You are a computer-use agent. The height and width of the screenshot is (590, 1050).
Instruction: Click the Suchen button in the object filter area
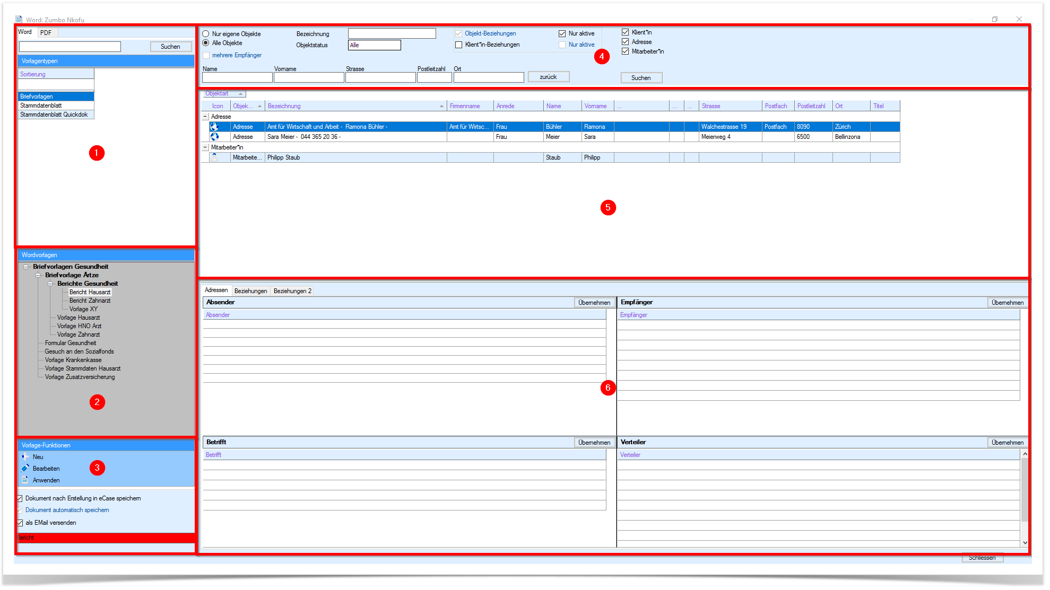coord(641,78)
